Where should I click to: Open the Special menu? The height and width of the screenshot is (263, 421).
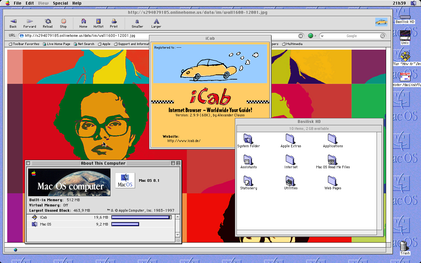[x=61, y=3]
